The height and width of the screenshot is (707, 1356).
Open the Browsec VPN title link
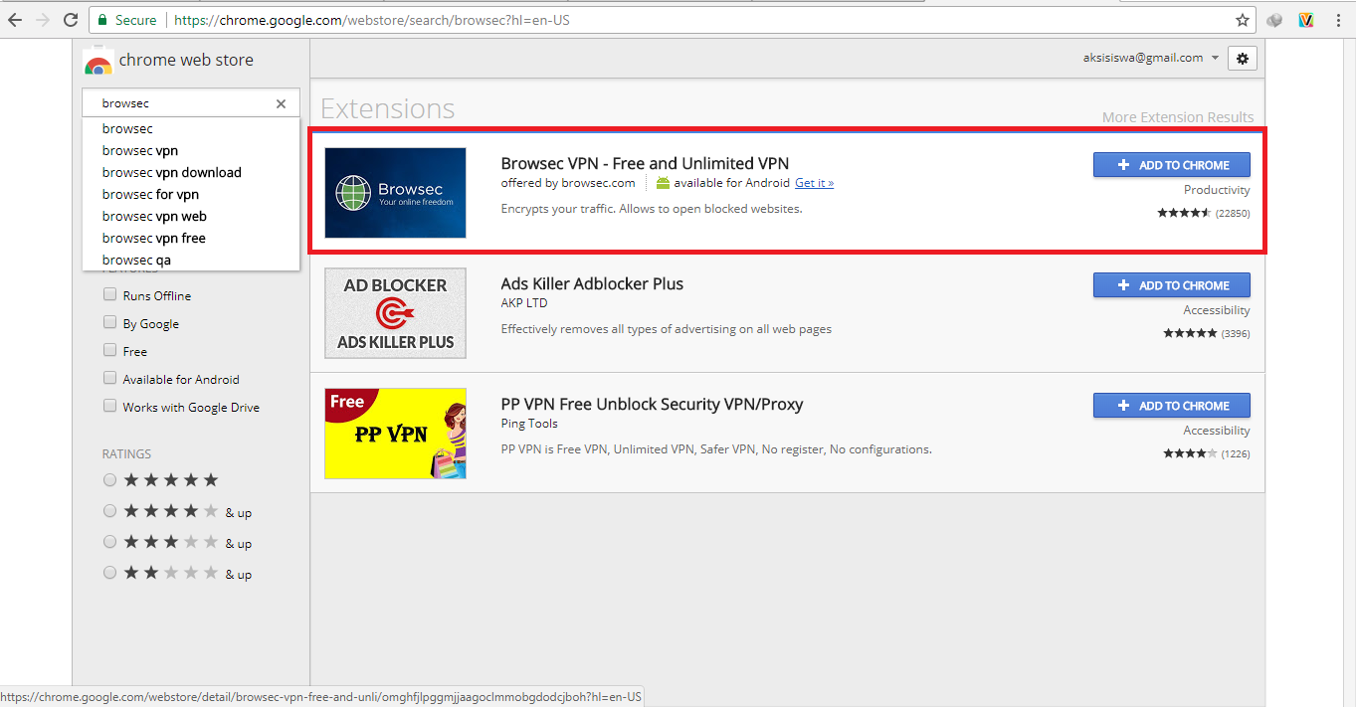(x=645, y=163)
